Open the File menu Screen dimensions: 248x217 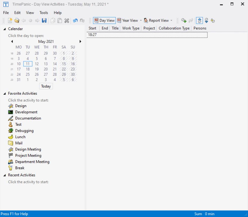point(6,13)
